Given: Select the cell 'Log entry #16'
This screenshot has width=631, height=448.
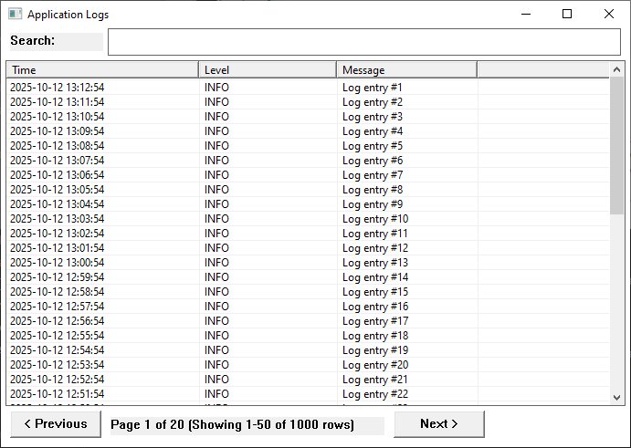Looking at the screenshot, I should (375, 307).
